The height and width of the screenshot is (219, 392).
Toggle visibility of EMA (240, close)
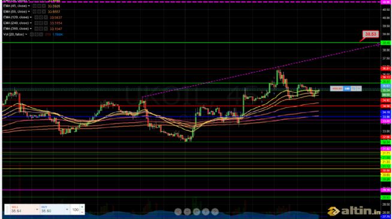(37, 23)
